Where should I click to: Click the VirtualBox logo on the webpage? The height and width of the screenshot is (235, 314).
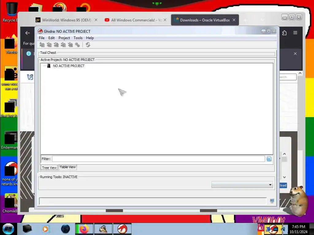(x=30, y=77)
